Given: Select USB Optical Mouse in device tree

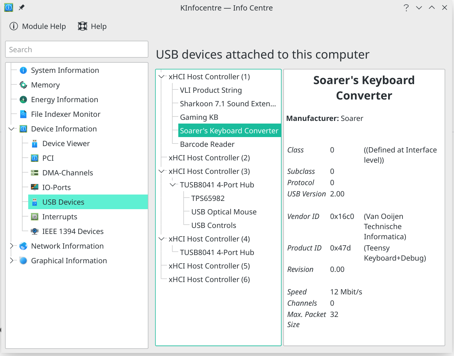Looking at the screenshot, I should (x=224, y=212).
